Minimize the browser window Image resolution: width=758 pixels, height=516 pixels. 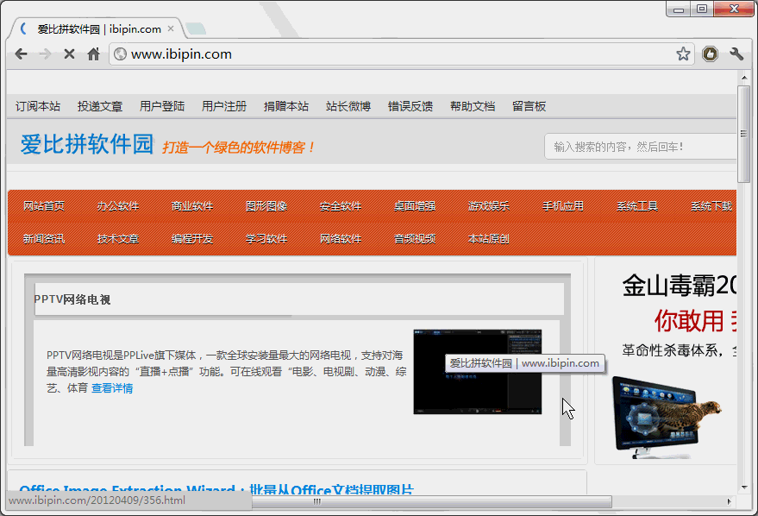[679, 9]
